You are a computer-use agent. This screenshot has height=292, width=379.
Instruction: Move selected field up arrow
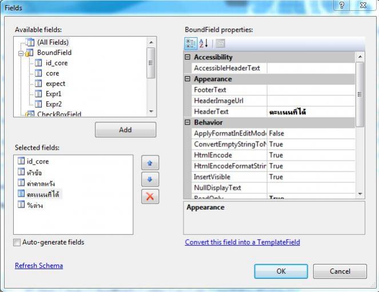pos(150,163)
